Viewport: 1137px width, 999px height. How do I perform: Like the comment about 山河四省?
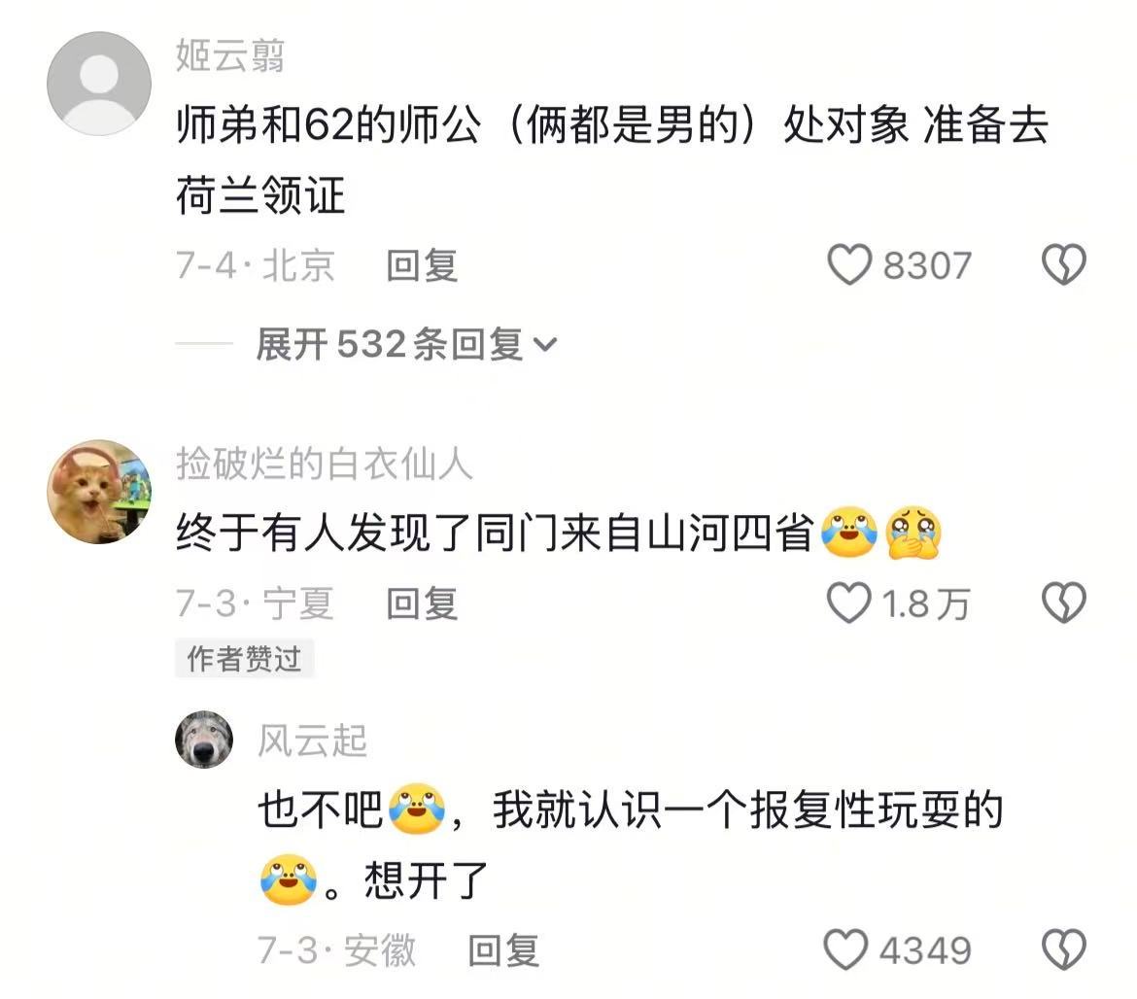[x=849, y=603]
